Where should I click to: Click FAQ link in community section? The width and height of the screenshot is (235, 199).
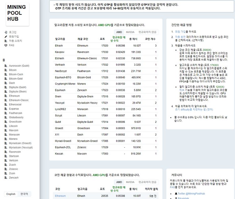[x=172, y=187]
